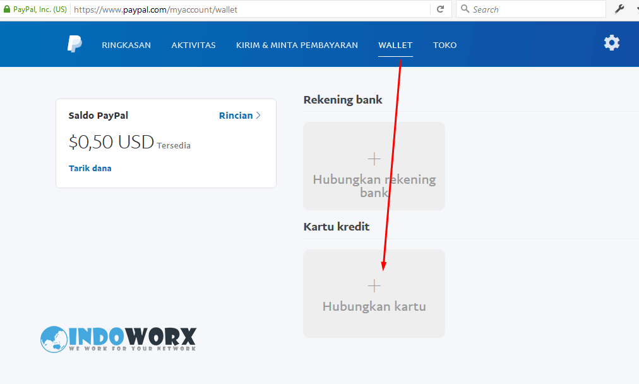Go to the Aktivitas tab

tap(194, 45)
